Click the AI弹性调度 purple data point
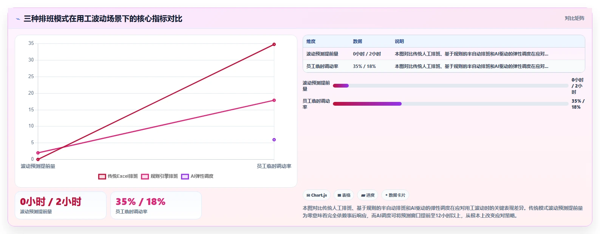The image size is (600, 234). pyautogui.click(x=274, y=140)
